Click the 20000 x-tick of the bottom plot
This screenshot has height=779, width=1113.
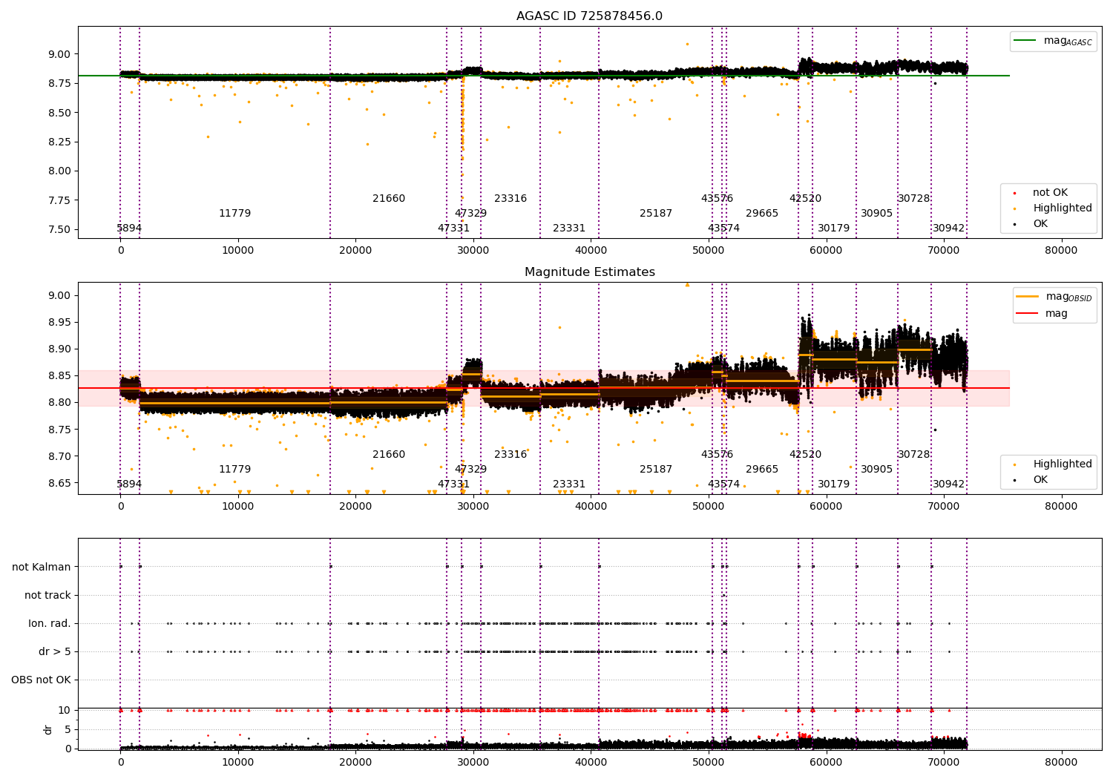pyautogui.click(x=355, y=763)
